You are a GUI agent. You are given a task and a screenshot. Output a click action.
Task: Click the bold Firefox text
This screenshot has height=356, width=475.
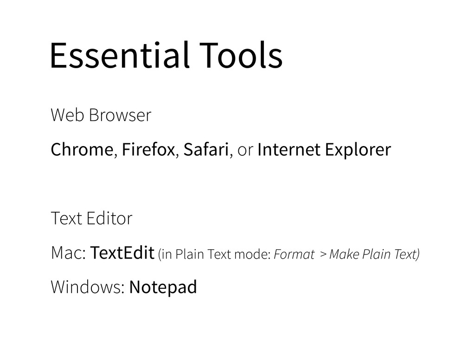(x=149, y=150)
